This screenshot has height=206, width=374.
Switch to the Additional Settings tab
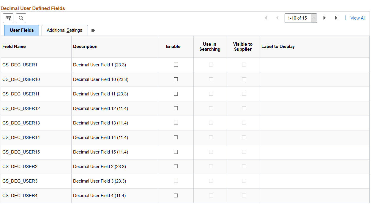(64, 30)
